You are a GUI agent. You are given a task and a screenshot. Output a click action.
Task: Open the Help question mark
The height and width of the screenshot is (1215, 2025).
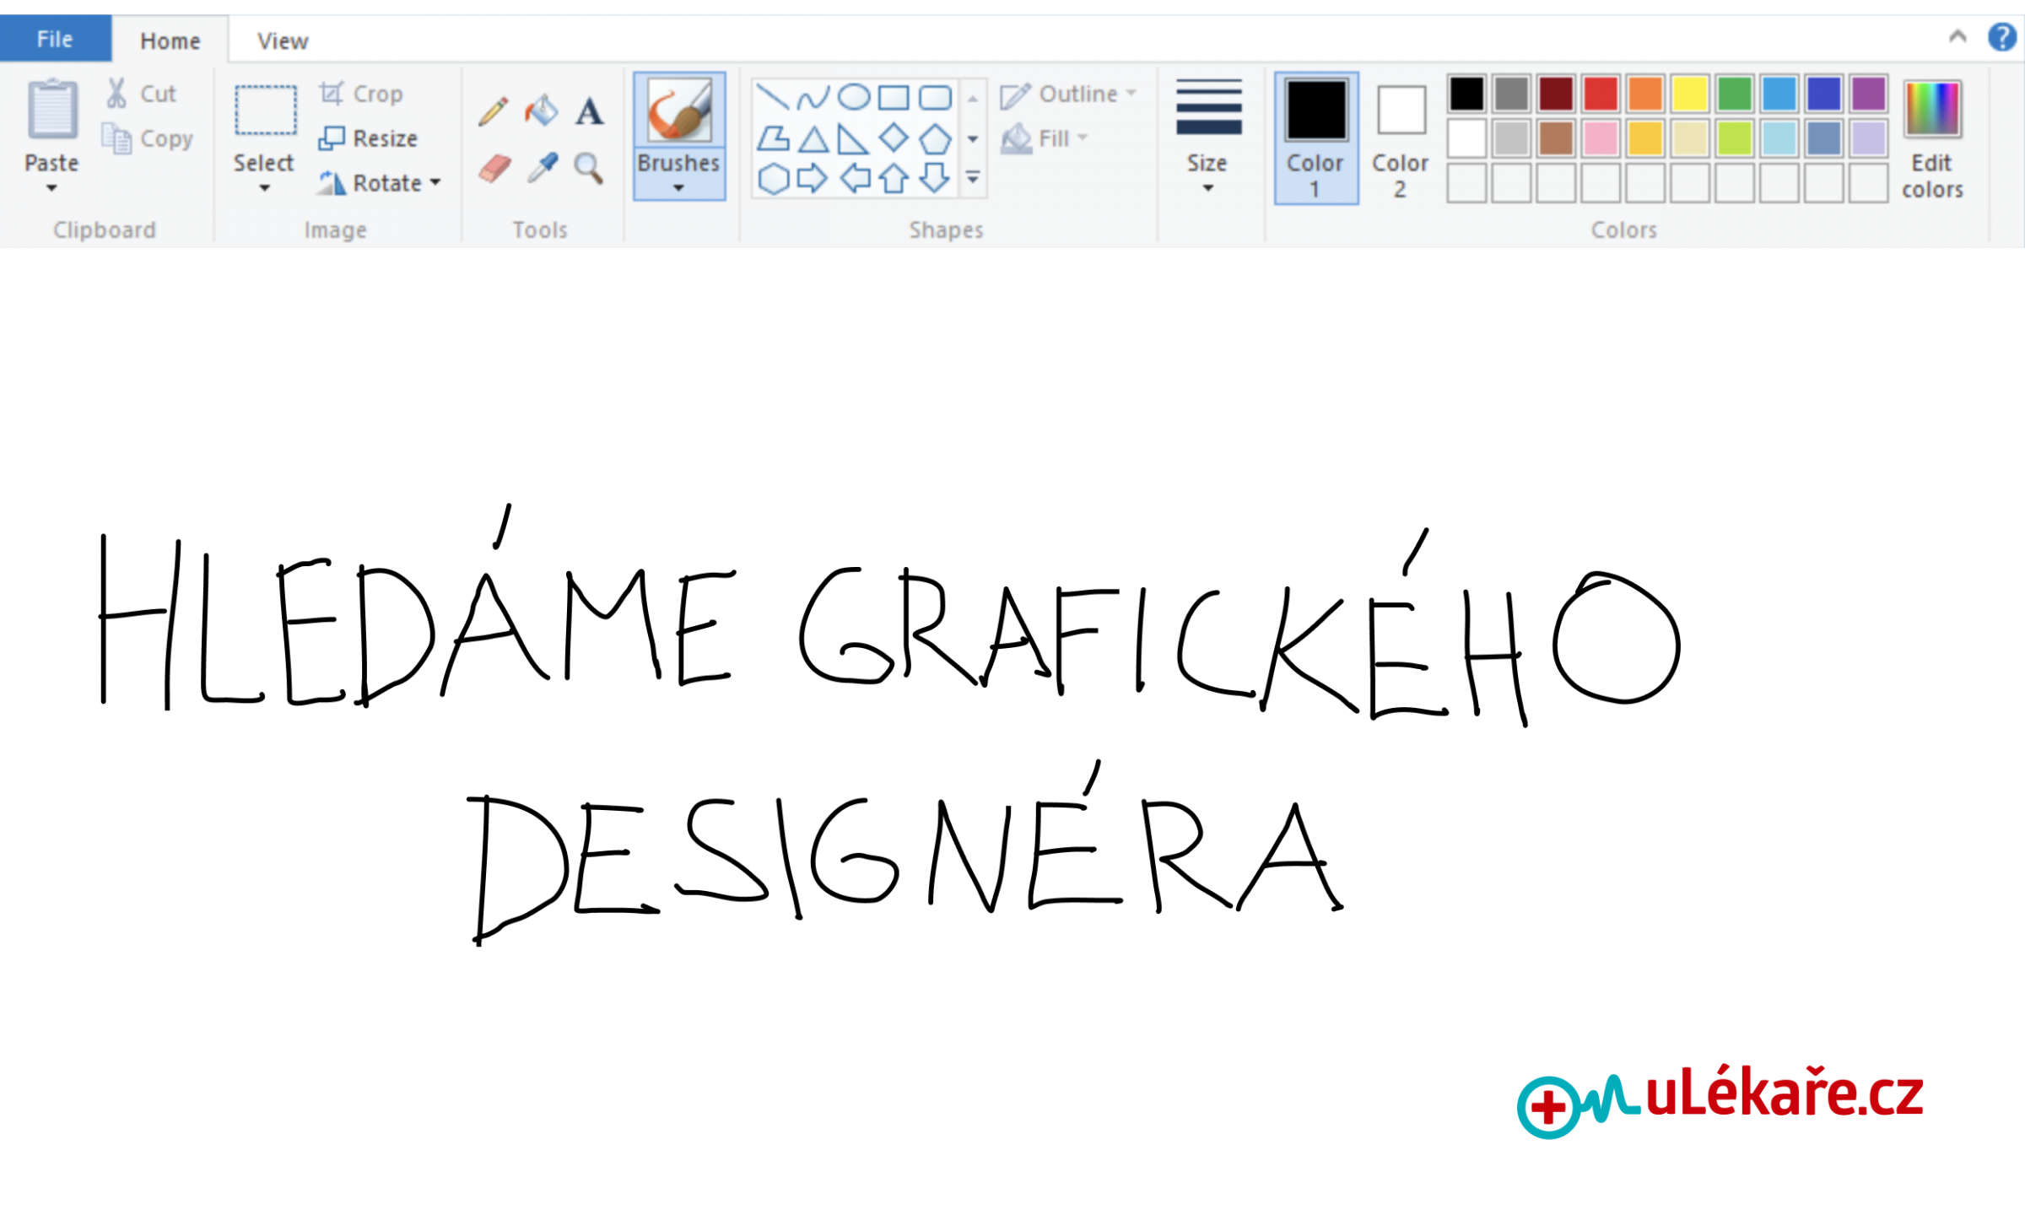(2001, 37)
